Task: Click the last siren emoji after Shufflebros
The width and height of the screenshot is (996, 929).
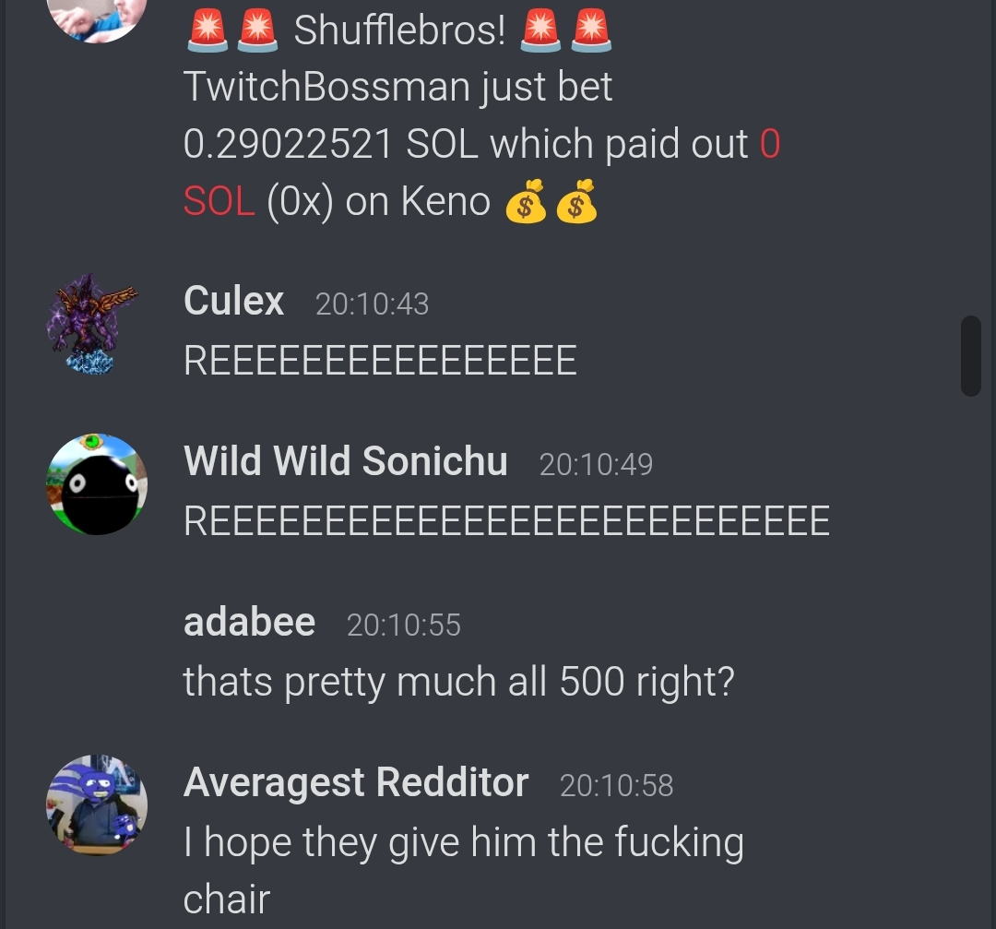Action: [591, 30]
